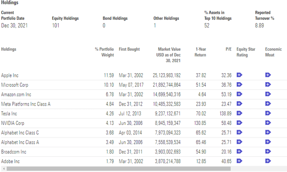Screen dimensions: 287x172
Task: Click Apple's portfolio weight 11.59
Action: pyautogui.click(x=109, y=75)
